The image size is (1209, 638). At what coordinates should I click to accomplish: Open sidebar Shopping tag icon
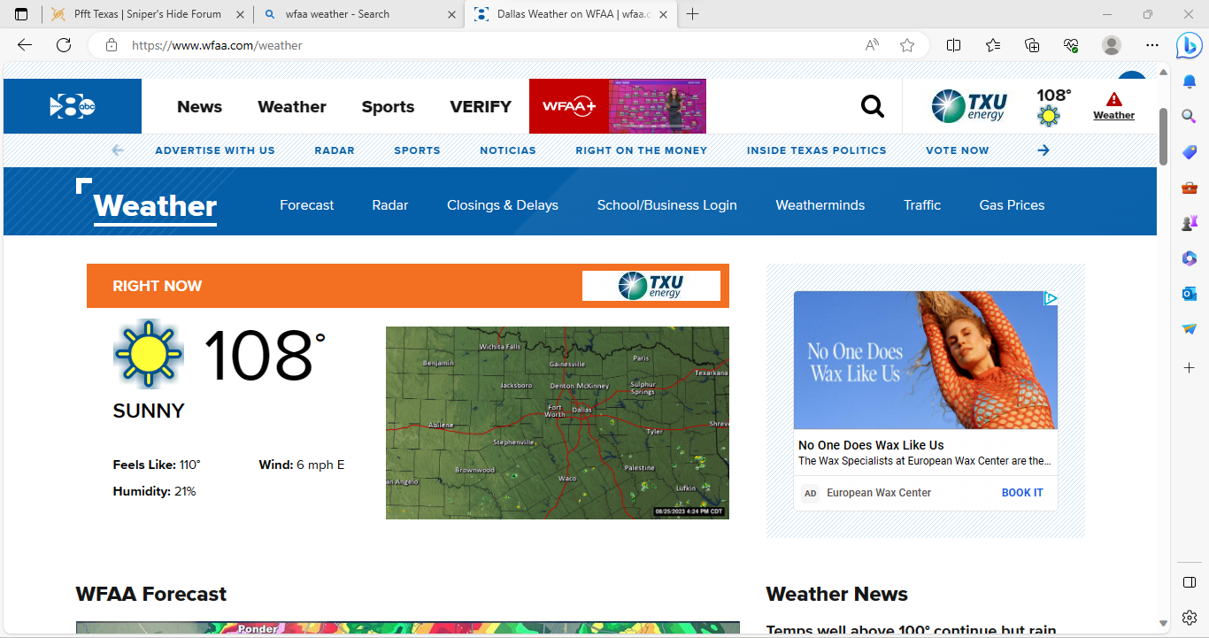(x=1190, y=152)
